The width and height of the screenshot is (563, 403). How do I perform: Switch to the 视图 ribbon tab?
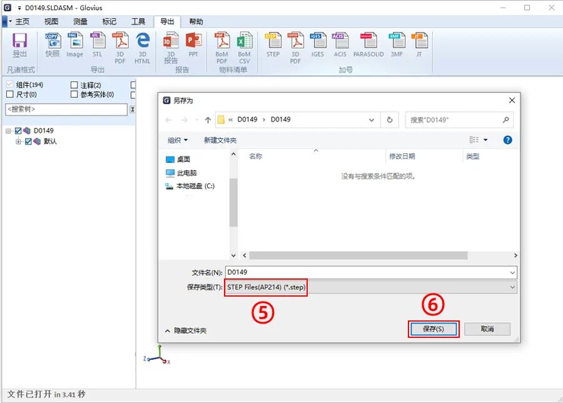pos(51,21)
